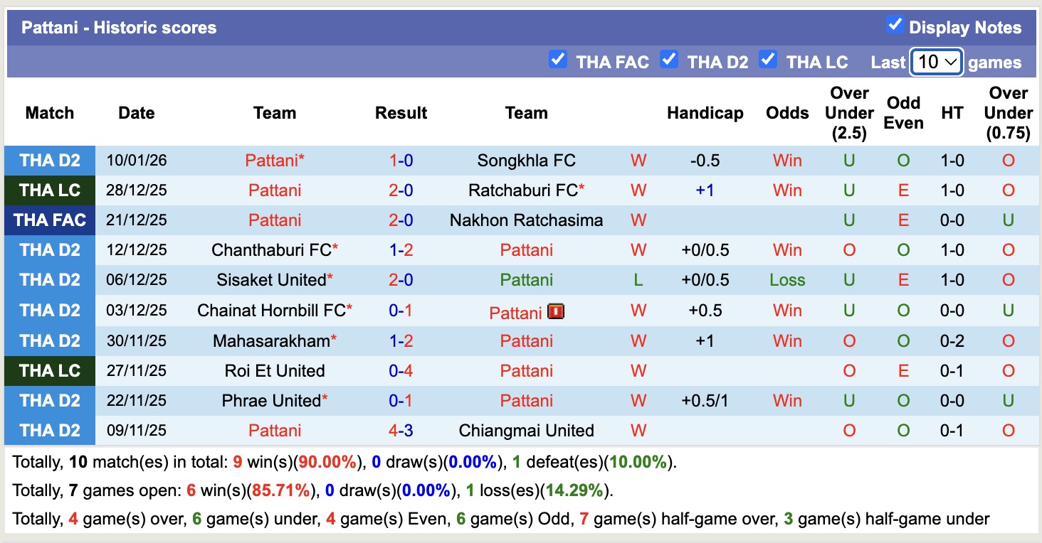Click the THA FAC badge on the Nakhon row

[49, 220]
